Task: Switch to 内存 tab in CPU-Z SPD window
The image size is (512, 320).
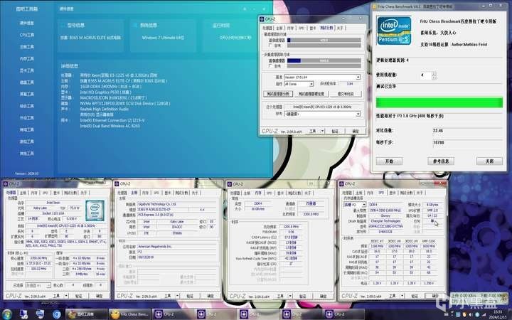Action: click(370, 193)
